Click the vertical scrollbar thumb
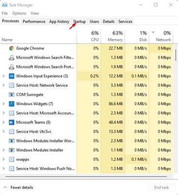Image resolution: width=178 pixels, height=195 pixels. [x=176, y=55]
